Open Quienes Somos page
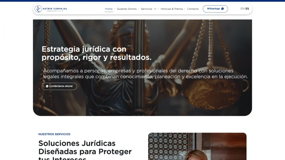285x160 pixels. pos(127,9)
